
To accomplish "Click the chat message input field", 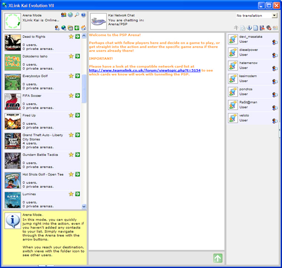I will [150, 258].
